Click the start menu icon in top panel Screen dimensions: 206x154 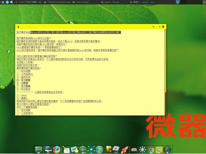click(x=3, y=2)
